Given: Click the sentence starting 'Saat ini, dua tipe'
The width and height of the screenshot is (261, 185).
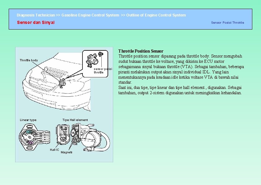Looking at the screenshot, I should (180, 90).
